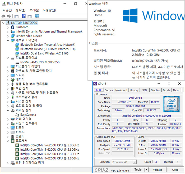Click the security devices (보안 장치) icon
The width and height of the screenshot is (185, 174).
(12, 88)
